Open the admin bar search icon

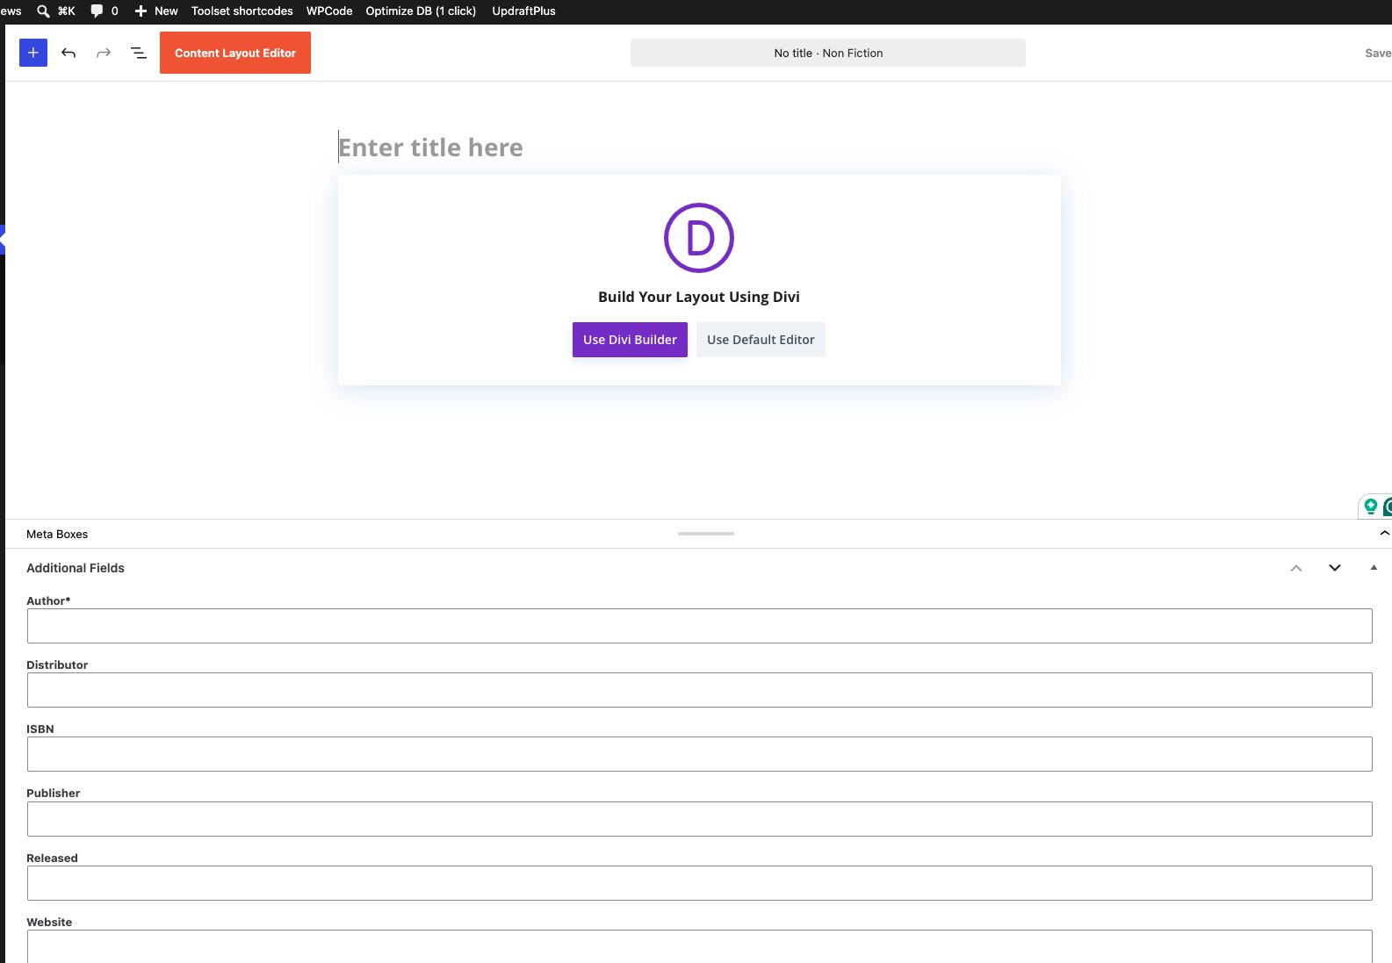coord(43,11)
